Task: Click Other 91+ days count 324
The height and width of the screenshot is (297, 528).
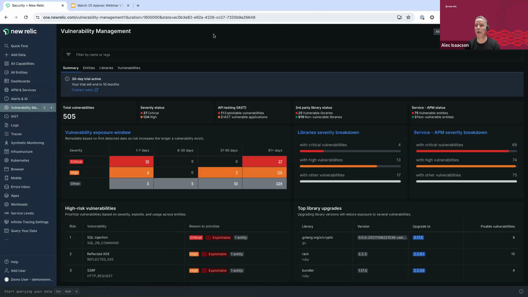Action: (279, 184)
